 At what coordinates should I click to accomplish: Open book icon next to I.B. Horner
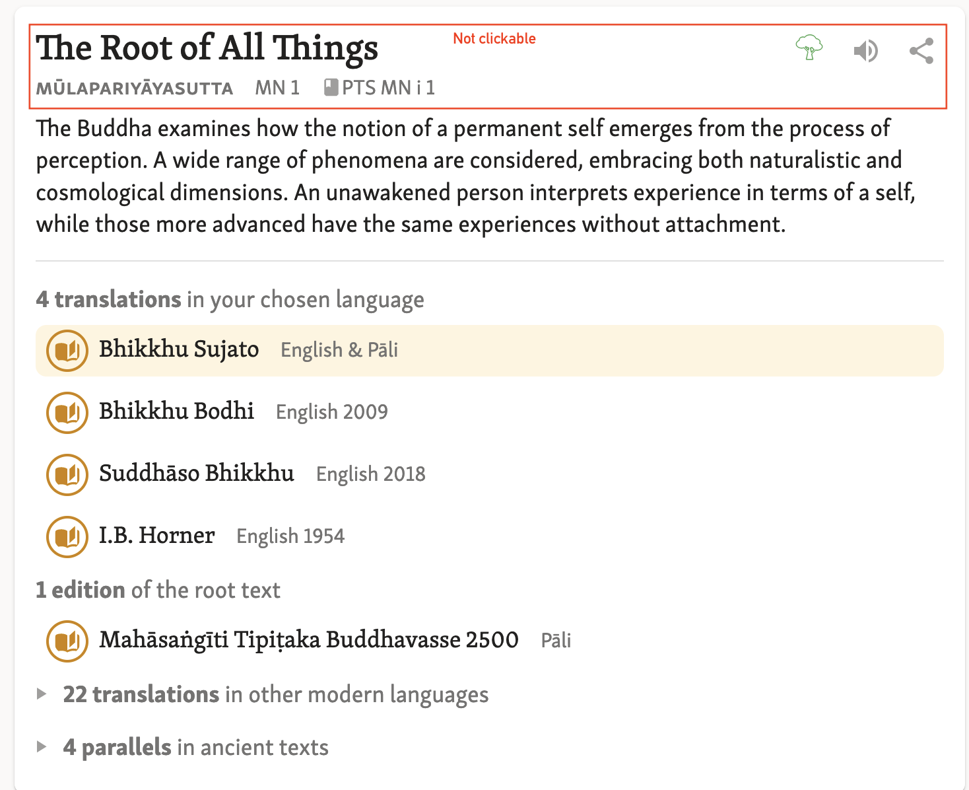67,537
